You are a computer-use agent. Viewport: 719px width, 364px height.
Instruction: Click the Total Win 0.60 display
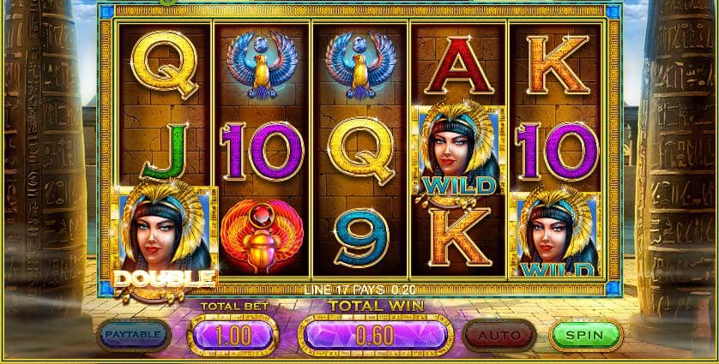click(x=376, y=336)
